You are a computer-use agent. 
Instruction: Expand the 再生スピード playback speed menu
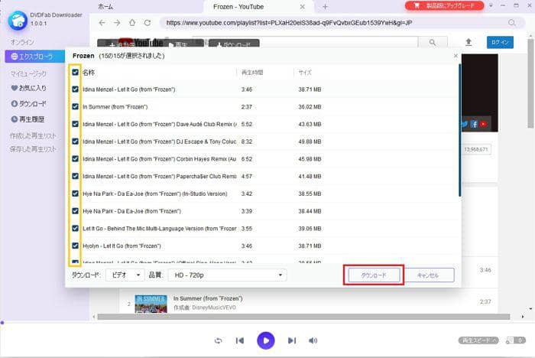[478, 340]
